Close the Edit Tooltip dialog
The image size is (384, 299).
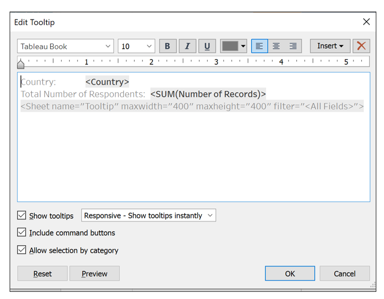tap(366, 22)
